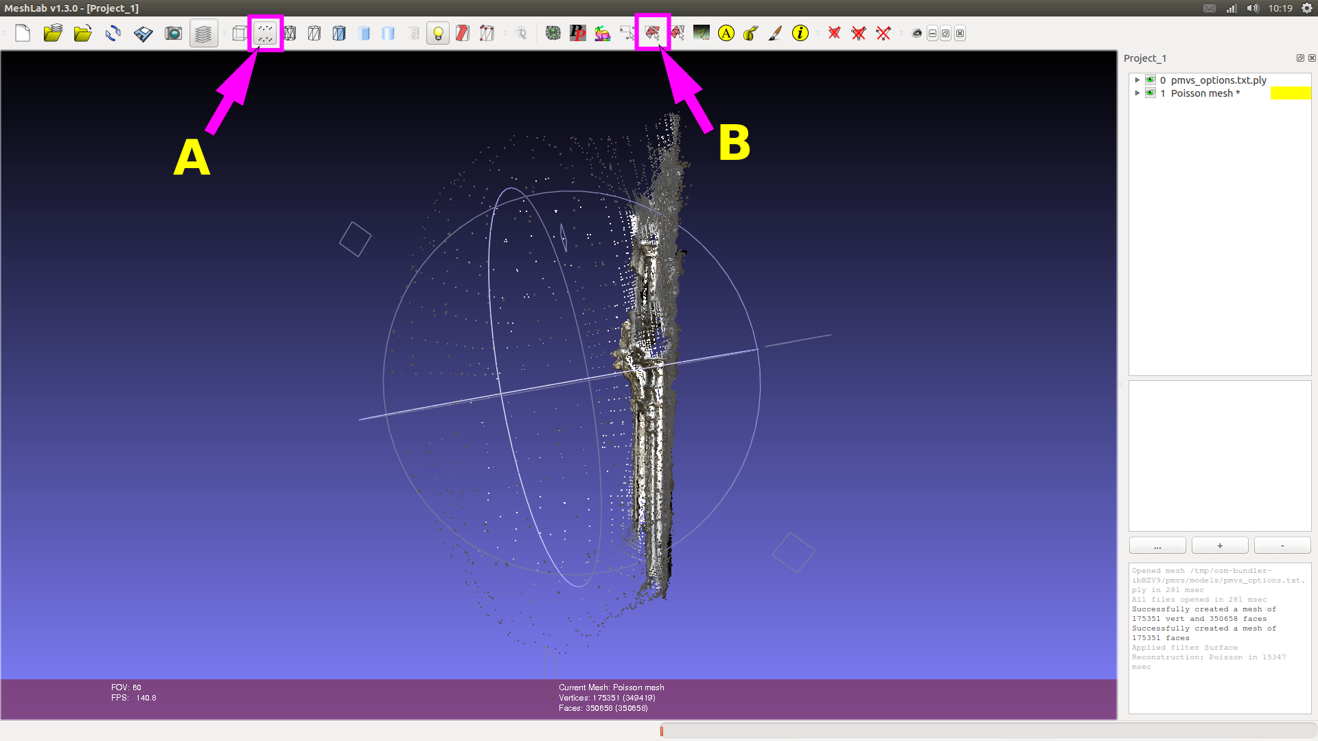Switch to Points render mode

point(266,33)
